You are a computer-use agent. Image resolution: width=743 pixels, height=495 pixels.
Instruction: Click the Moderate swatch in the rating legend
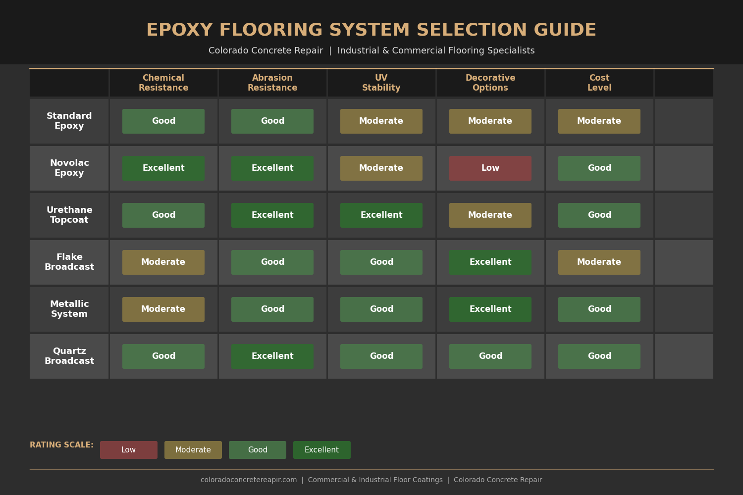pyautogui.click(x=193, y=449)
